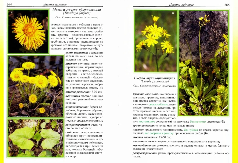Click the Latin name 'Tussilago farfara'
The height and width of the screenshot is (163, 238).
click(77, 14)
